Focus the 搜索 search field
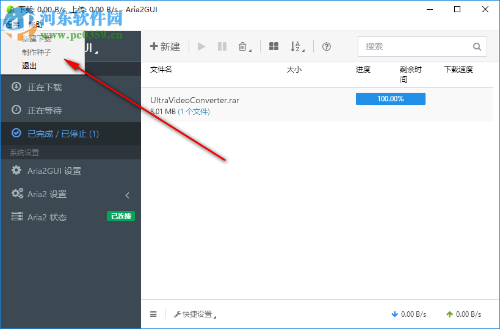 click(422, 46)
